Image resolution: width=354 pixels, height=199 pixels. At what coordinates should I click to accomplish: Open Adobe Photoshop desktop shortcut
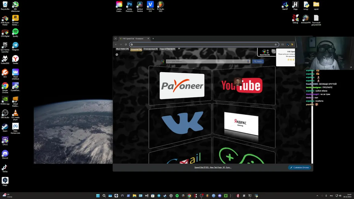(129, 7)
